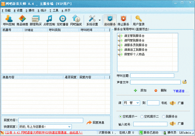
Task: Launch the 网吧抽奖 lottery tool
Action: [x=76, y=20]
